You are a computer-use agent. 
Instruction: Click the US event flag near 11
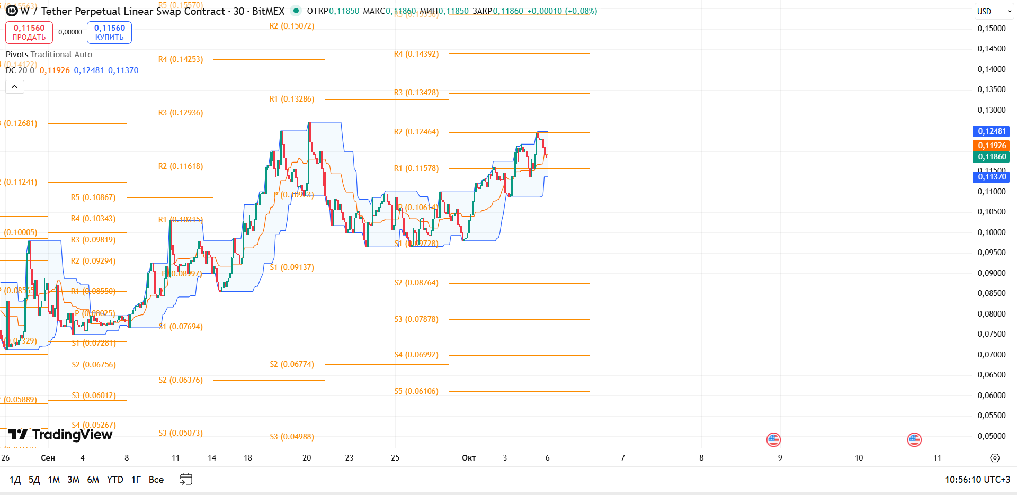[914, 439]
